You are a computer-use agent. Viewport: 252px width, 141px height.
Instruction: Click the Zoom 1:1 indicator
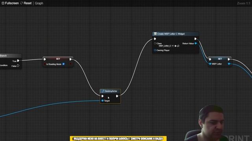(x=244, y=3)
